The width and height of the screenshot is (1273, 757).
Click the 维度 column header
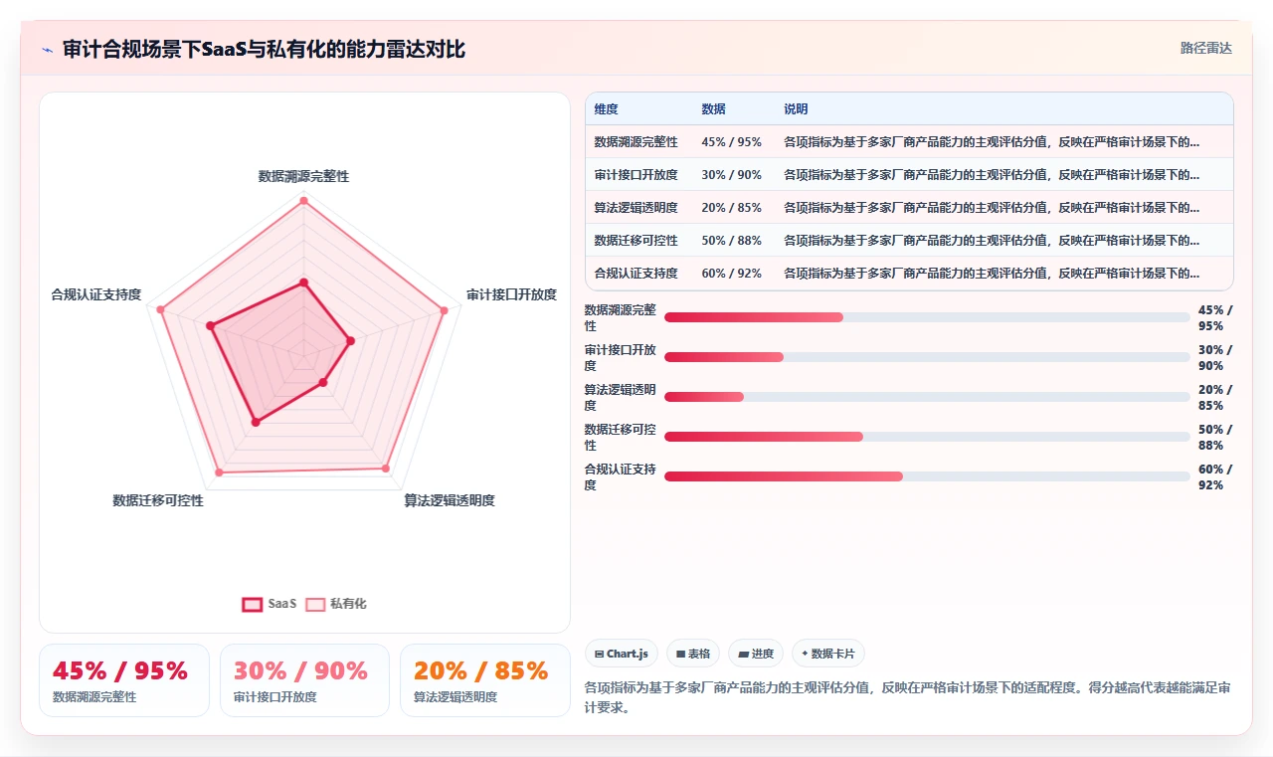607,109
